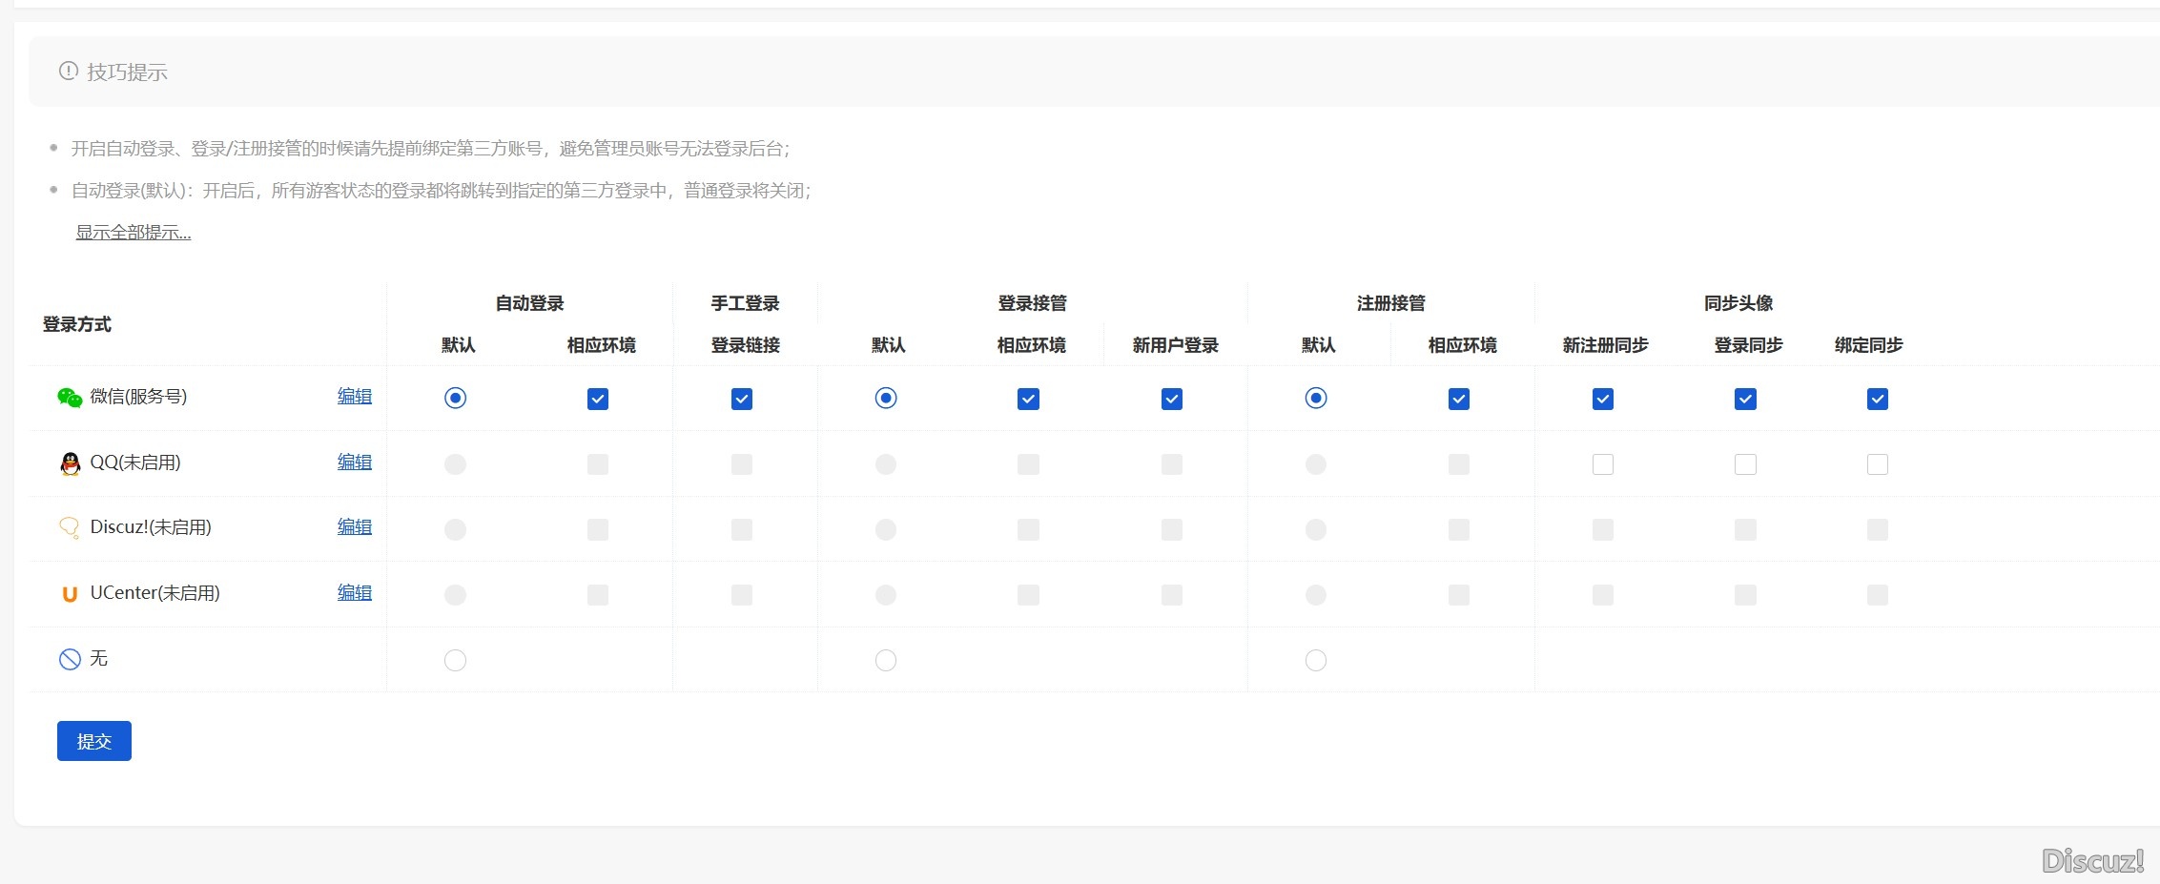Click the Discz! login method icon
Viewport: 2160px width, 884px height.
[x=68, y=527]
